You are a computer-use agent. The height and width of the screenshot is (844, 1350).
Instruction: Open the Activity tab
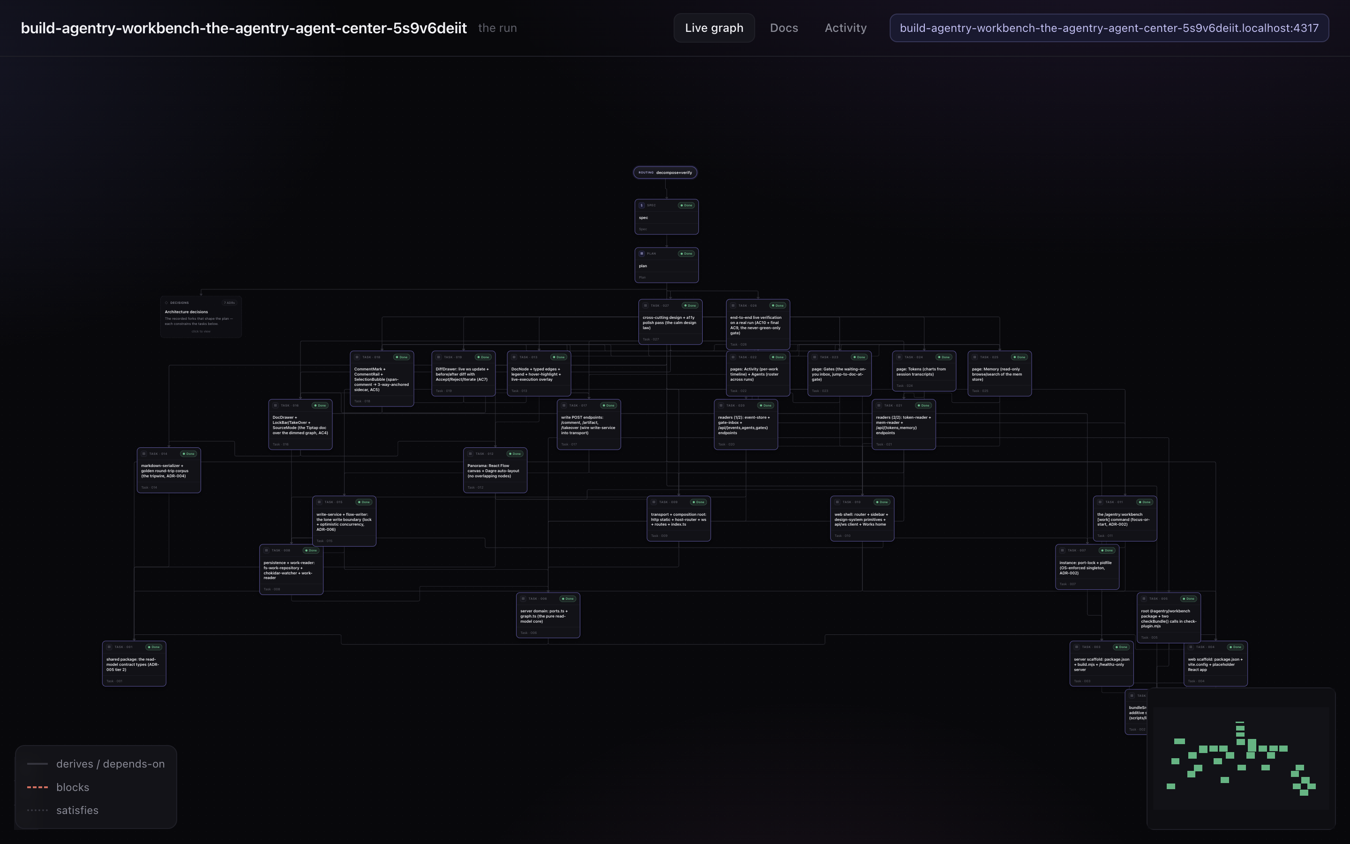(x=846, y=28)
